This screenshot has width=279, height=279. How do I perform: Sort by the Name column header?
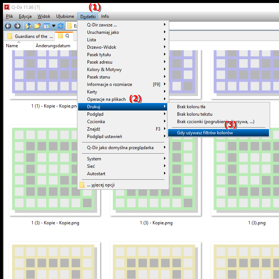pos(18,46)
